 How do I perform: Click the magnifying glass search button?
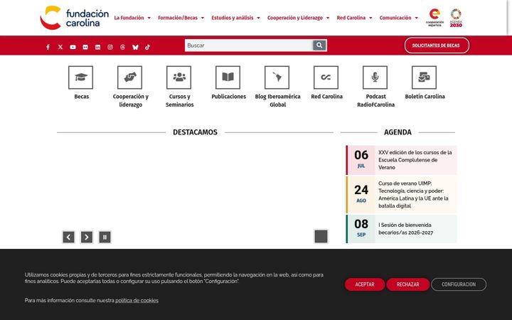point(319,46)
